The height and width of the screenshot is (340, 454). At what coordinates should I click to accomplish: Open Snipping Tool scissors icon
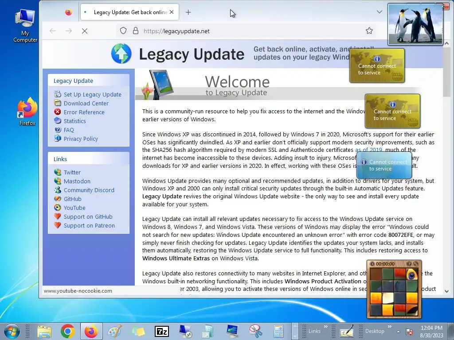(255, 331)
